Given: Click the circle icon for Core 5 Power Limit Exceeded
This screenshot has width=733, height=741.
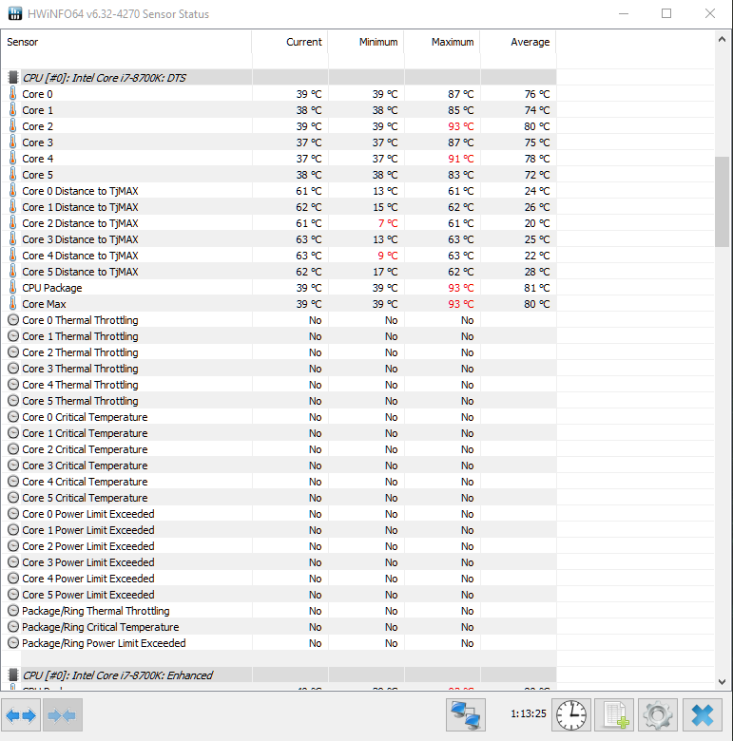Looking at the screenshot, I should (x=13, y=595).
